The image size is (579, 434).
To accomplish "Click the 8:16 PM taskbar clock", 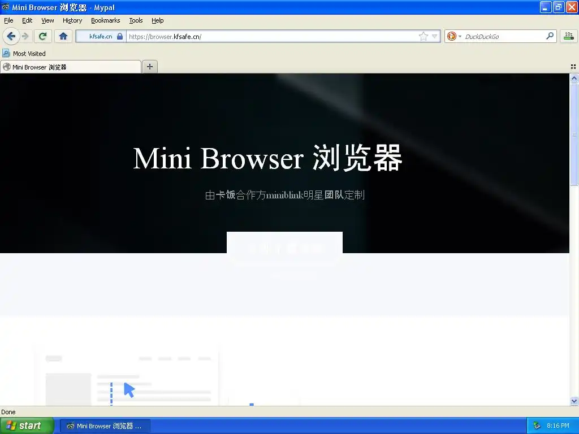I will click(x=558, y=426).
